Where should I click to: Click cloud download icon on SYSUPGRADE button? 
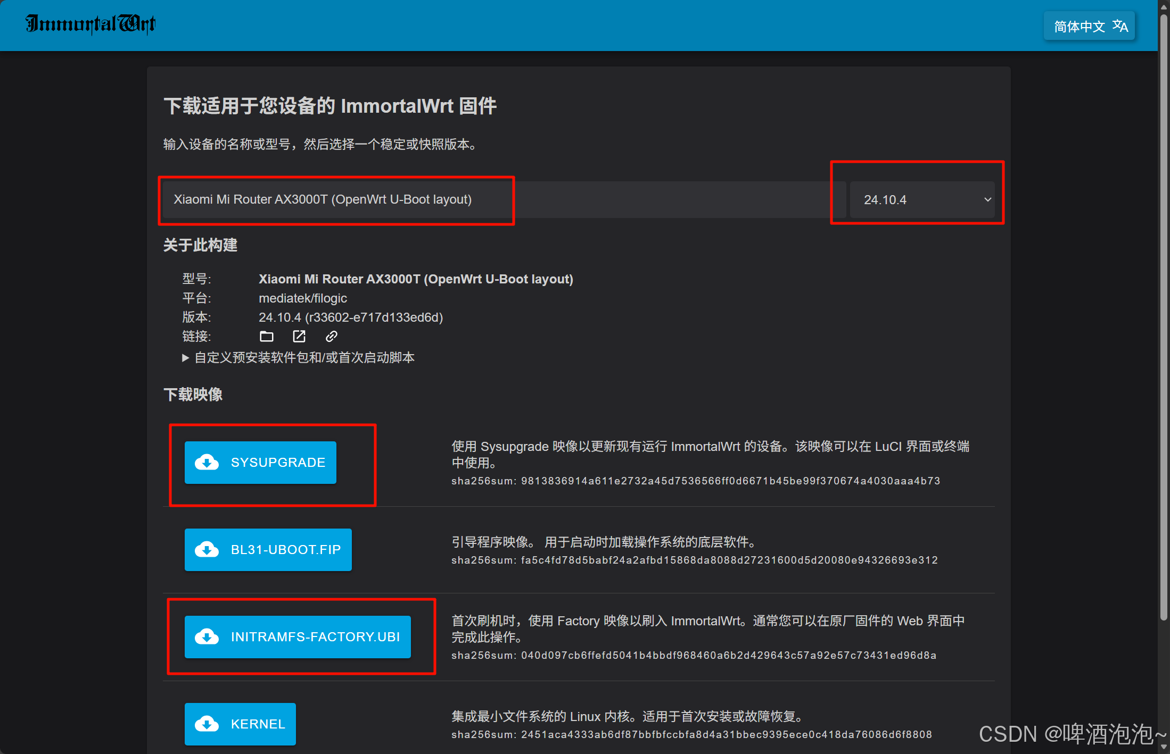207,462
